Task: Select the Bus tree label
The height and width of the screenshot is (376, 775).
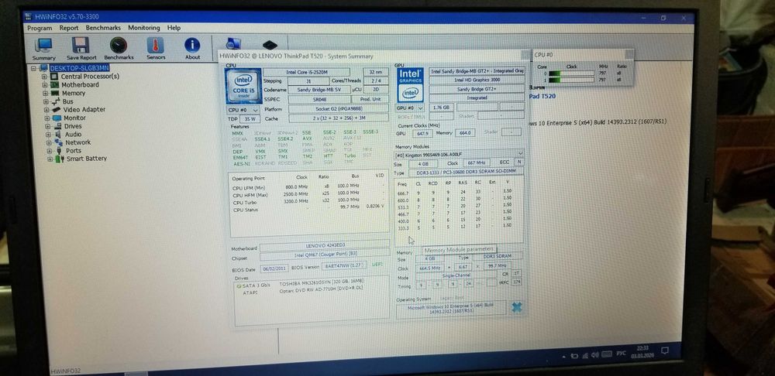Action: pos(67,101)
